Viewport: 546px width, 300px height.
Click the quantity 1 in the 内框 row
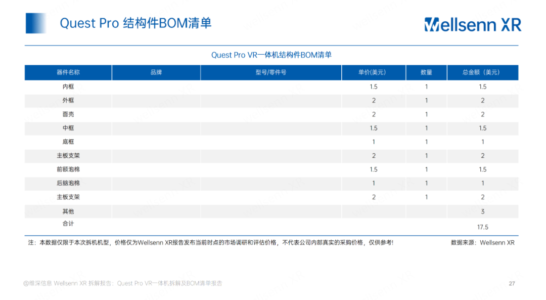tap(426, 87)
